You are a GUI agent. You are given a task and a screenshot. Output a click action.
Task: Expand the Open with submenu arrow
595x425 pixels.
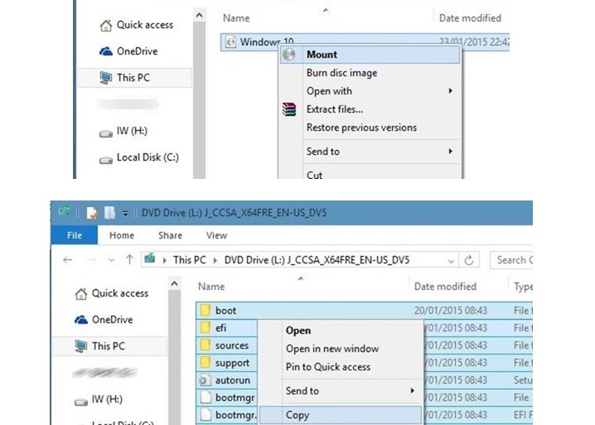[x=451, y=90]
